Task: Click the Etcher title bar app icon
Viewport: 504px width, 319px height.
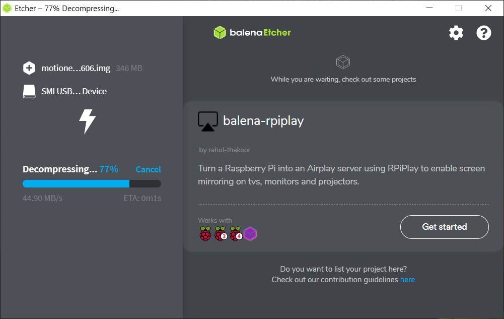Action: [7, 8]
